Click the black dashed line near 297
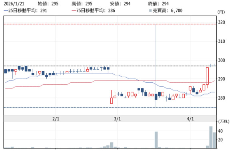 point(110,66)
